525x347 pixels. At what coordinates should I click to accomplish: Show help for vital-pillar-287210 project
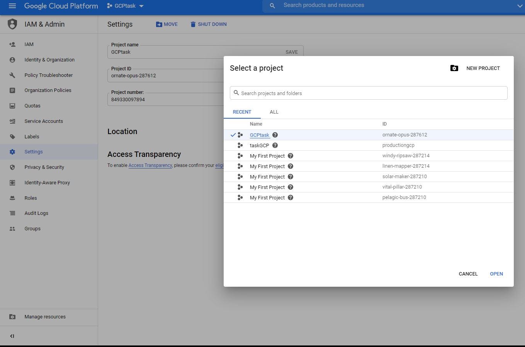(x=291, y=187)
